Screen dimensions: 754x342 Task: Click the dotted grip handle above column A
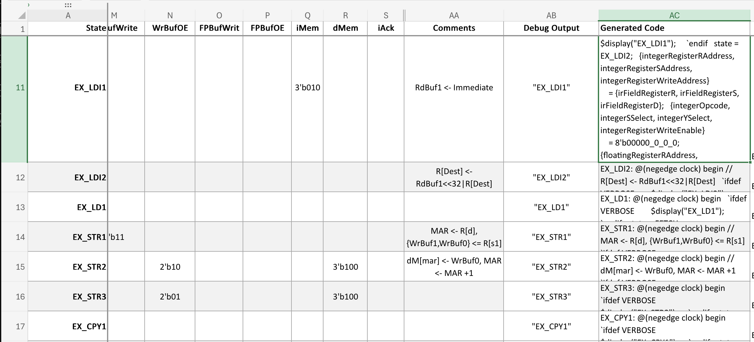pos(68,5)
